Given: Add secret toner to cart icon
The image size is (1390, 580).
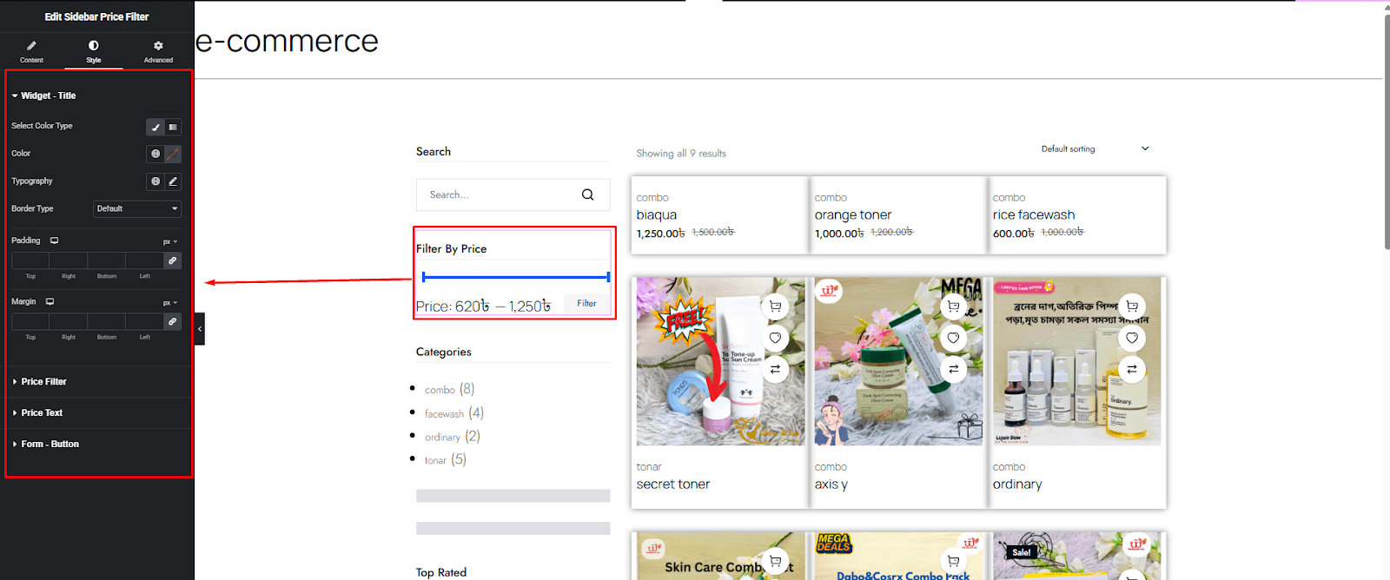Looking at the screenshot, I should point(775,306).
